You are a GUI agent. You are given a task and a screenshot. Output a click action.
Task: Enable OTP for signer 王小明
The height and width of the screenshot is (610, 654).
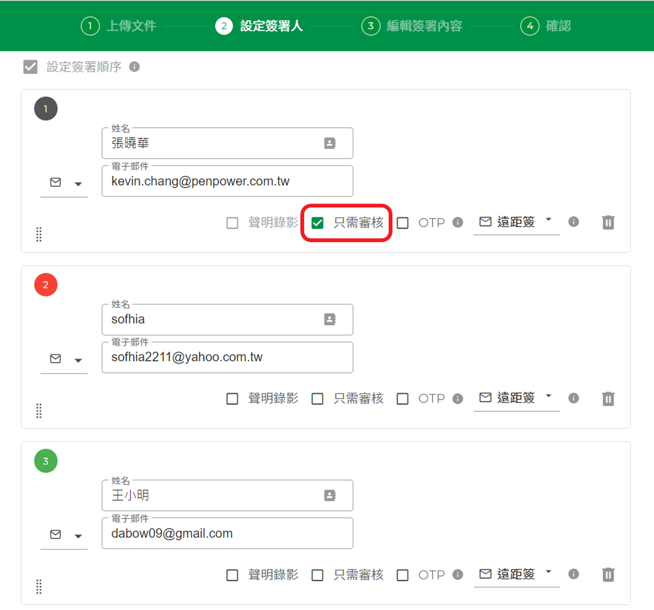[x=402, y=575]
